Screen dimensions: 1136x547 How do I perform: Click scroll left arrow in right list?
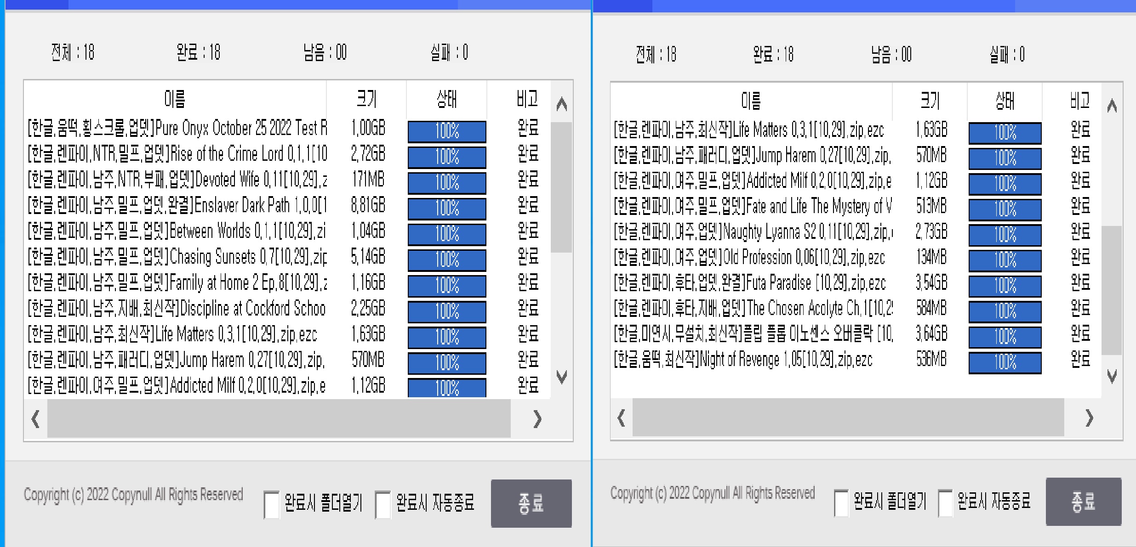pyautogui.click(x=621, y=418)
